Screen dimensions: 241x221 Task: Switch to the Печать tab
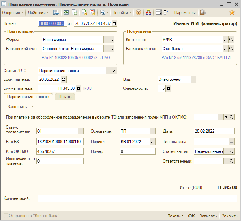tap(65, 97)
